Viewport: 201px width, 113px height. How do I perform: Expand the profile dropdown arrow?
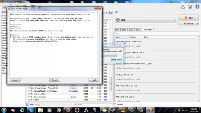(107, 13)
